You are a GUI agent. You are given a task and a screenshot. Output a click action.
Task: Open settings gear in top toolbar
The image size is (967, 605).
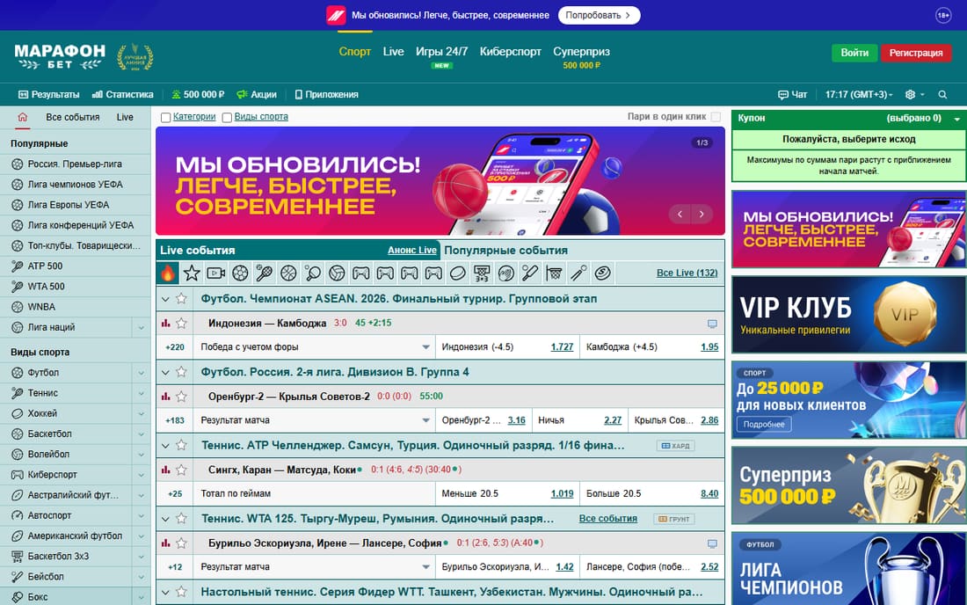[x=910, y=94]
